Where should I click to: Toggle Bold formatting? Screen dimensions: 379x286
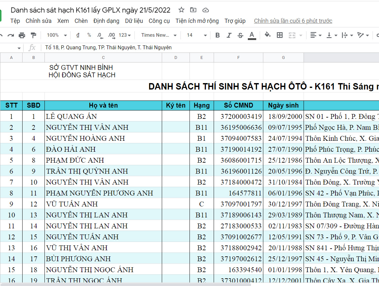tap(218, 35)
